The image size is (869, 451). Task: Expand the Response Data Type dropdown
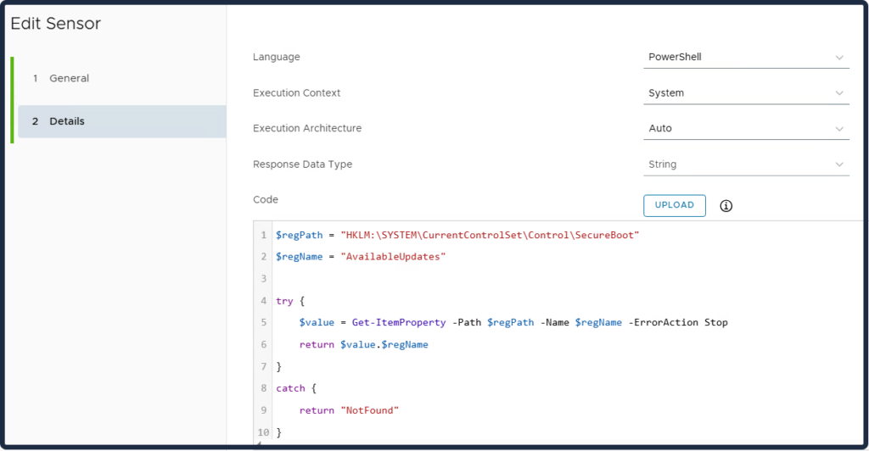click(x=745, y=164)
